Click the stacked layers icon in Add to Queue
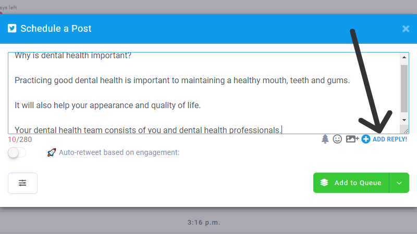The height and width of the screenshot is (234, 417). pos(324,183)
